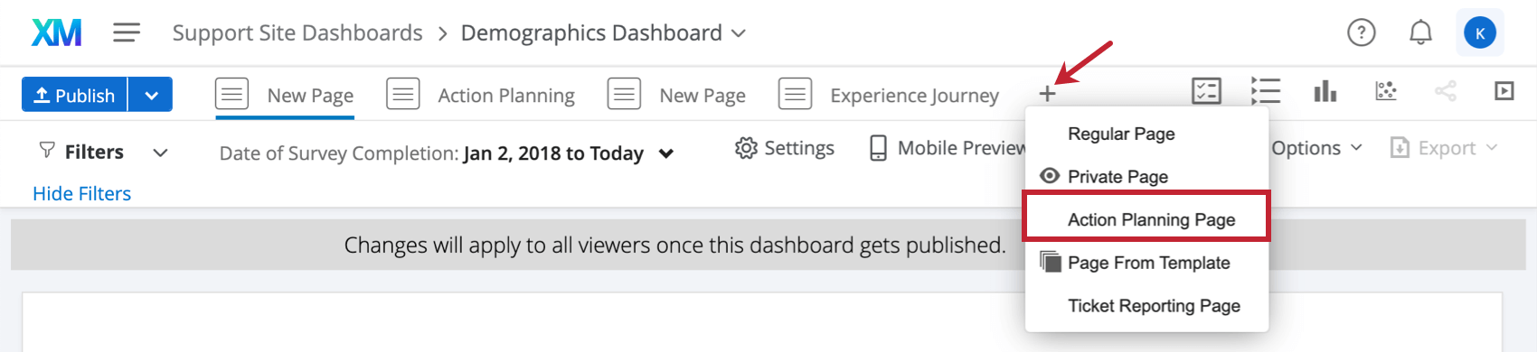1537x352 pixels.
Task: Click the scatter plot icon
Action: click(1386, 91)
